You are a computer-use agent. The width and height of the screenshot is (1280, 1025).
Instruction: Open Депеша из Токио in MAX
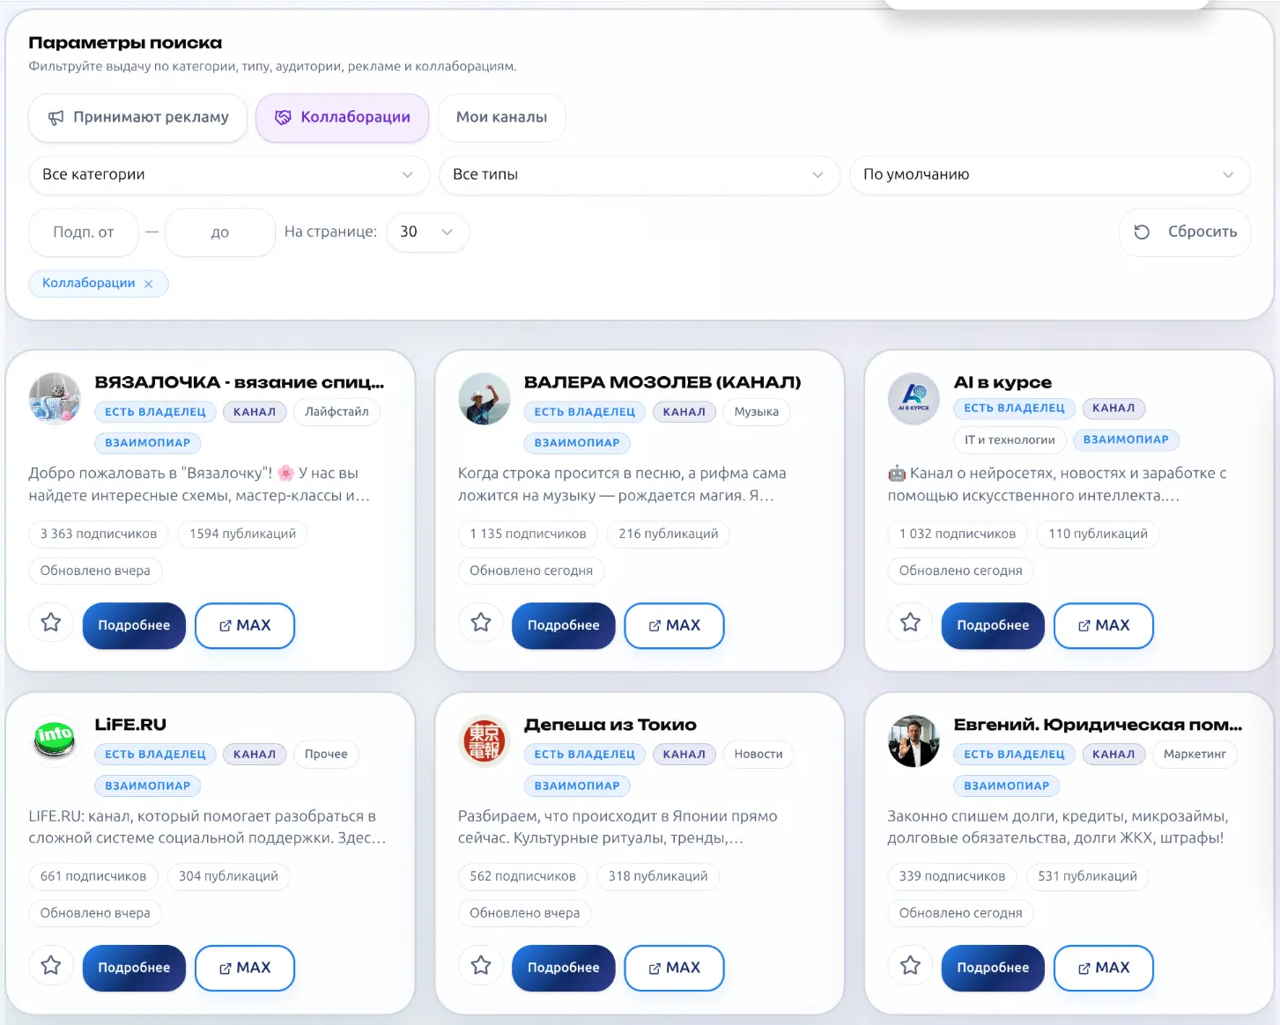click(x=674, y=968)
